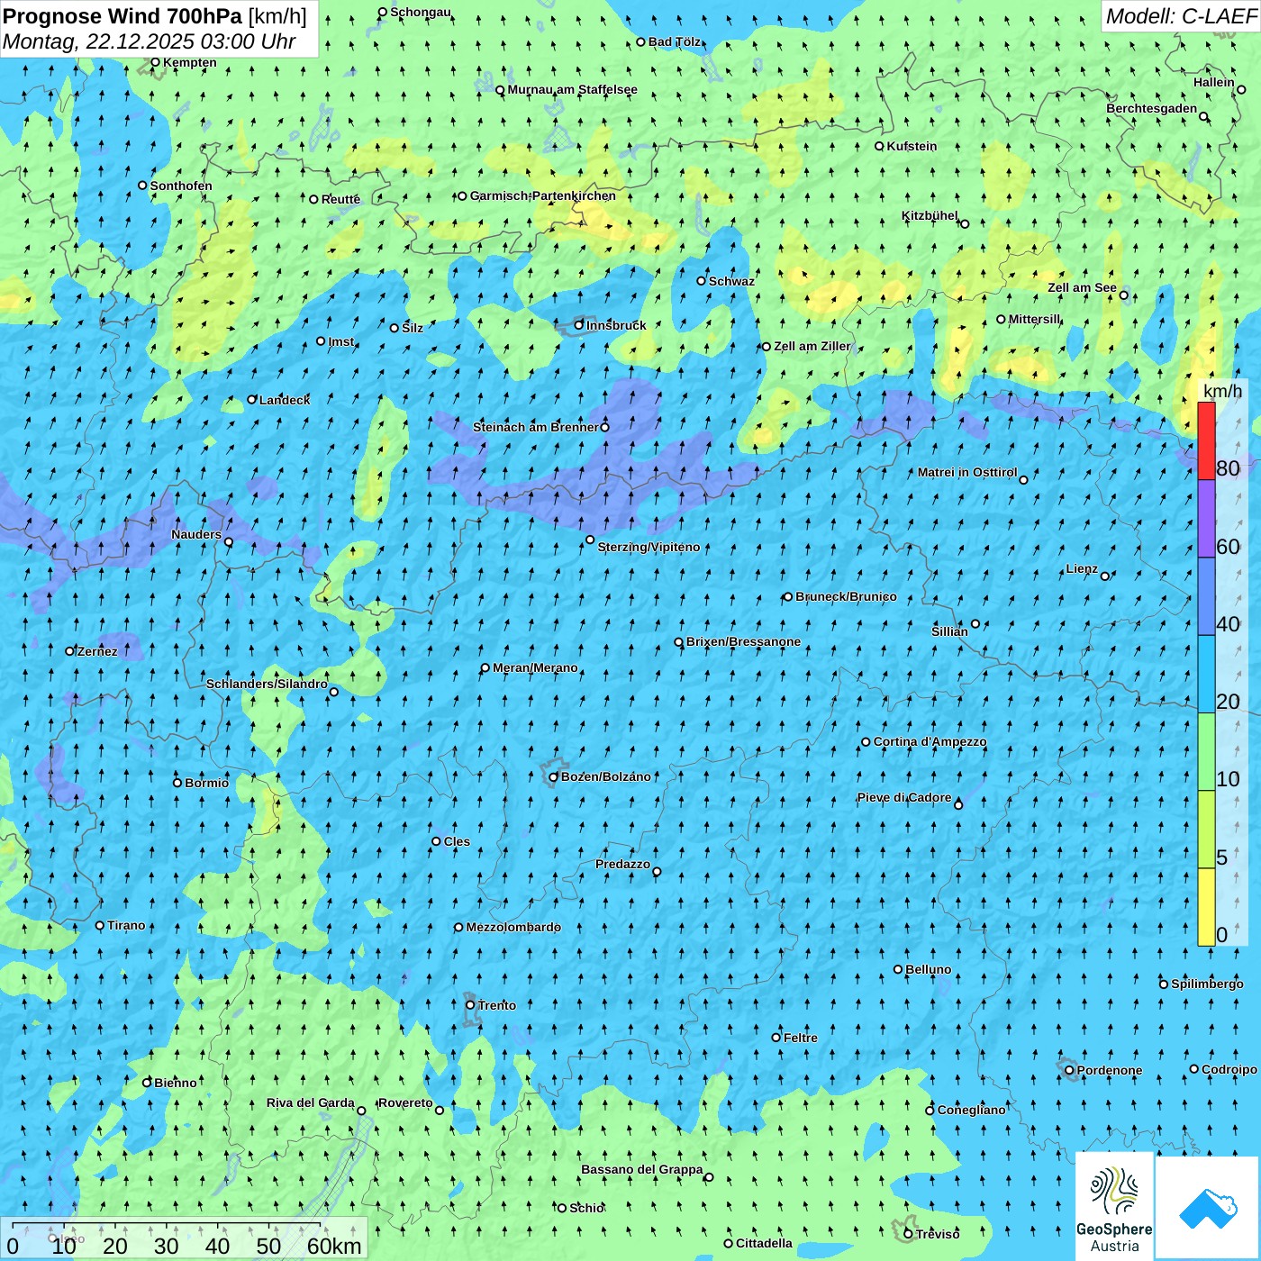Click the Innsbruck city marker
The height and width of the screenshot is (1261, 1261).
point(579,325)
